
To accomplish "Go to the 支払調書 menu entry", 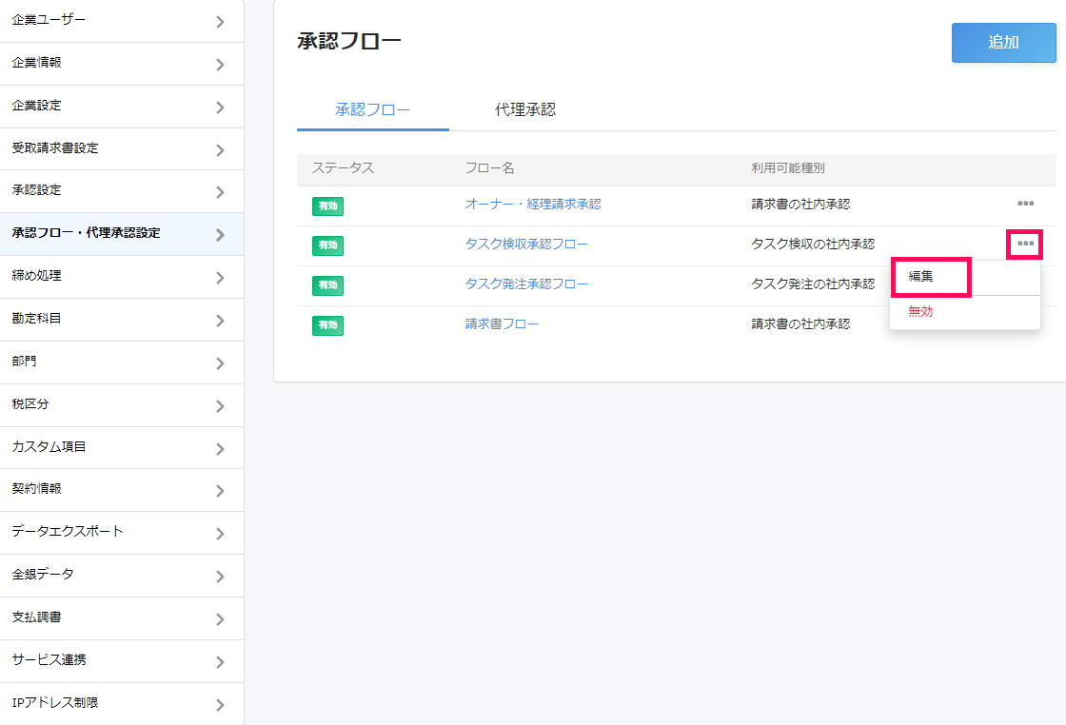I will (122, 618).
